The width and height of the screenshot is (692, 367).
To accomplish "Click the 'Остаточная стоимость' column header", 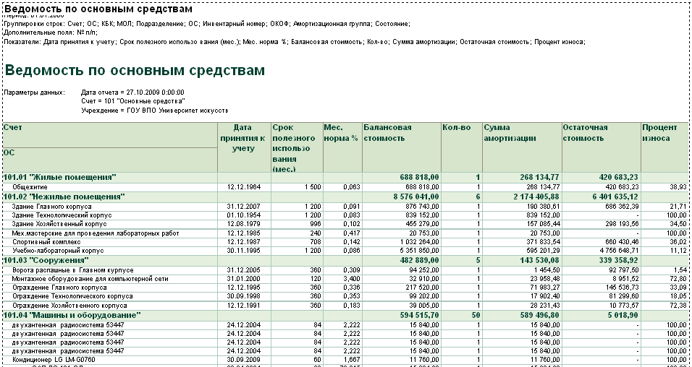I will [601, 147].
